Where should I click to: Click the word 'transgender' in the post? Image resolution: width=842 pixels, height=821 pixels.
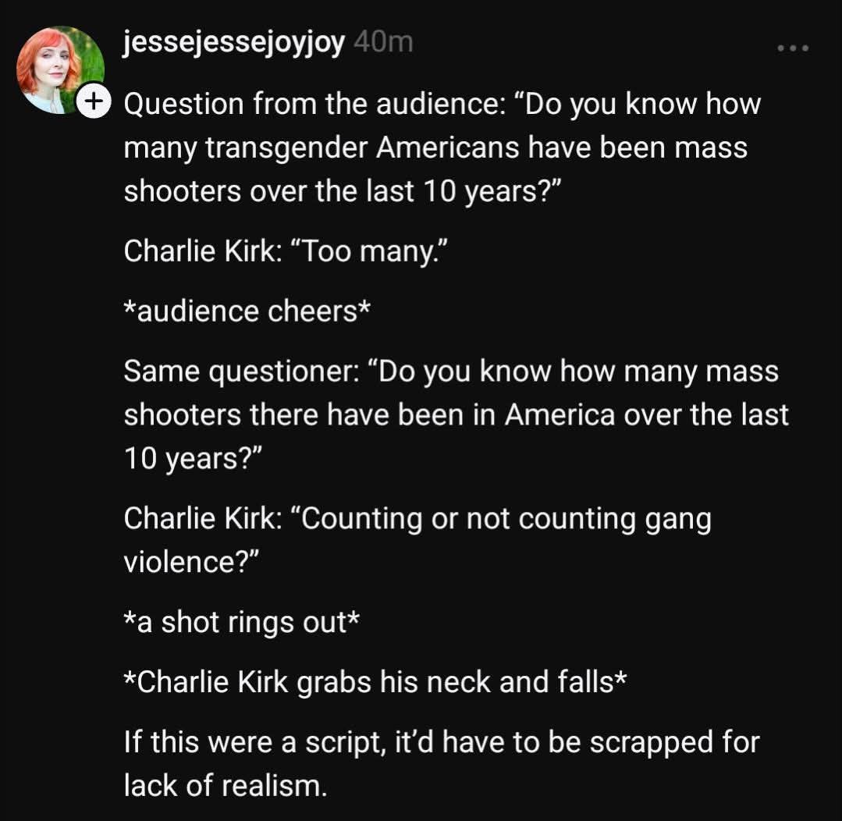[x=286, y=147]
